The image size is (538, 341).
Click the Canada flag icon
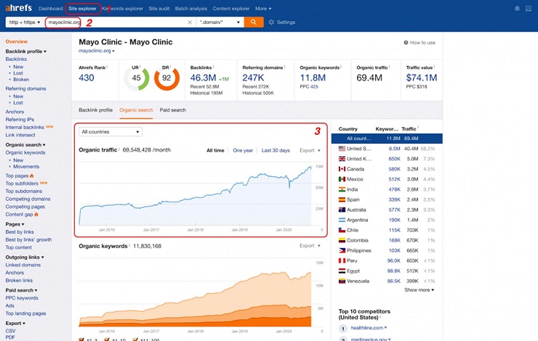point(342,169)
